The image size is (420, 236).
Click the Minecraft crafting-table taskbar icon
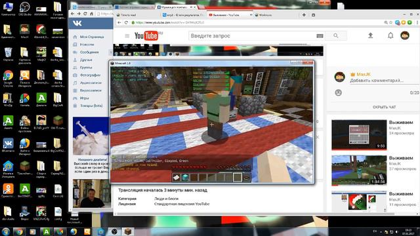[128, 231]
